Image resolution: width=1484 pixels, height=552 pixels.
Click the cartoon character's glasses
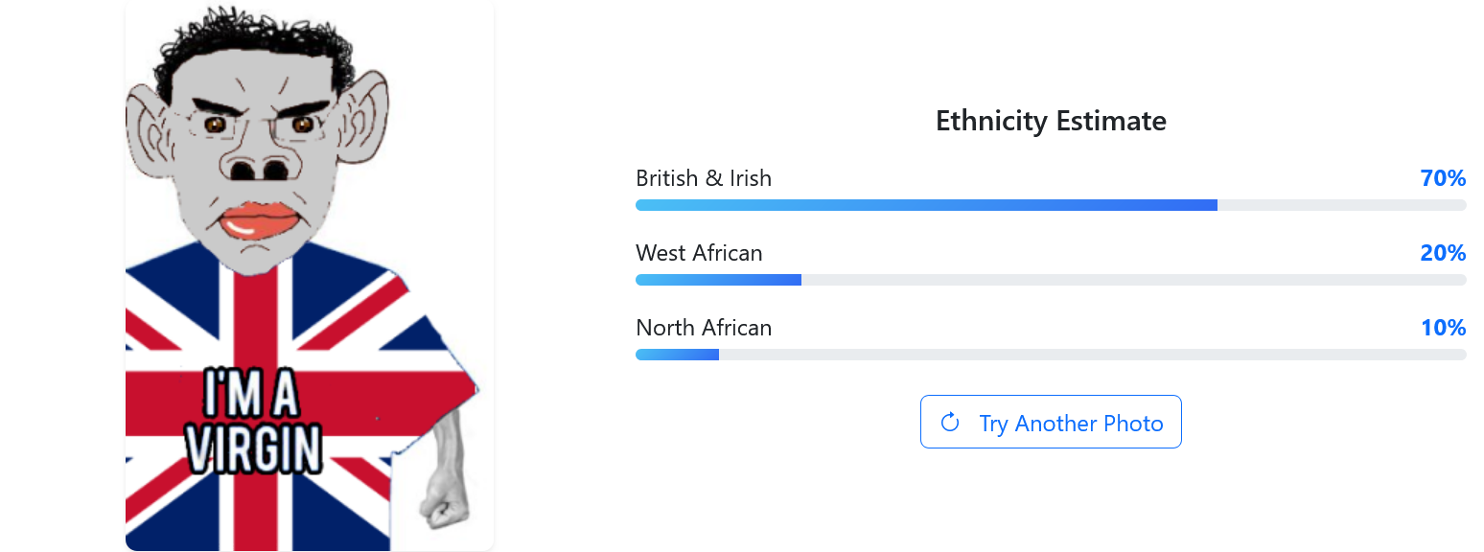click(x=257, y=125)
